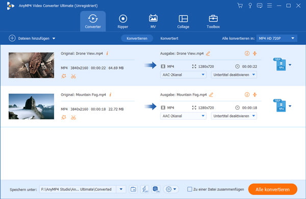The height and width of the screenshot is (199, 306).
Task: Open the scissors cut tool for Drone View
Action: (73, 76)
